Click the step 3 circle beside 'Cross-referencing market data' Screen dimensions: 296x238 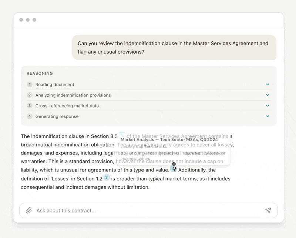[30, 106]
